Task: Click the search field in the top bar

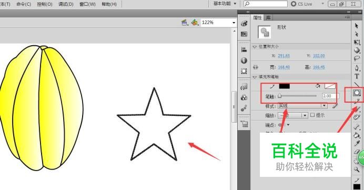Action: (x=266, y=4)
